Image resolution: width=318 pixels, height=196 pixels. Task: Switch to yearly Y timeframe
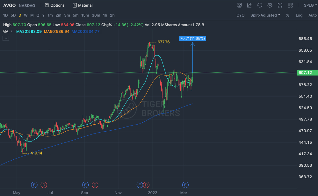(x=43, y=15)
